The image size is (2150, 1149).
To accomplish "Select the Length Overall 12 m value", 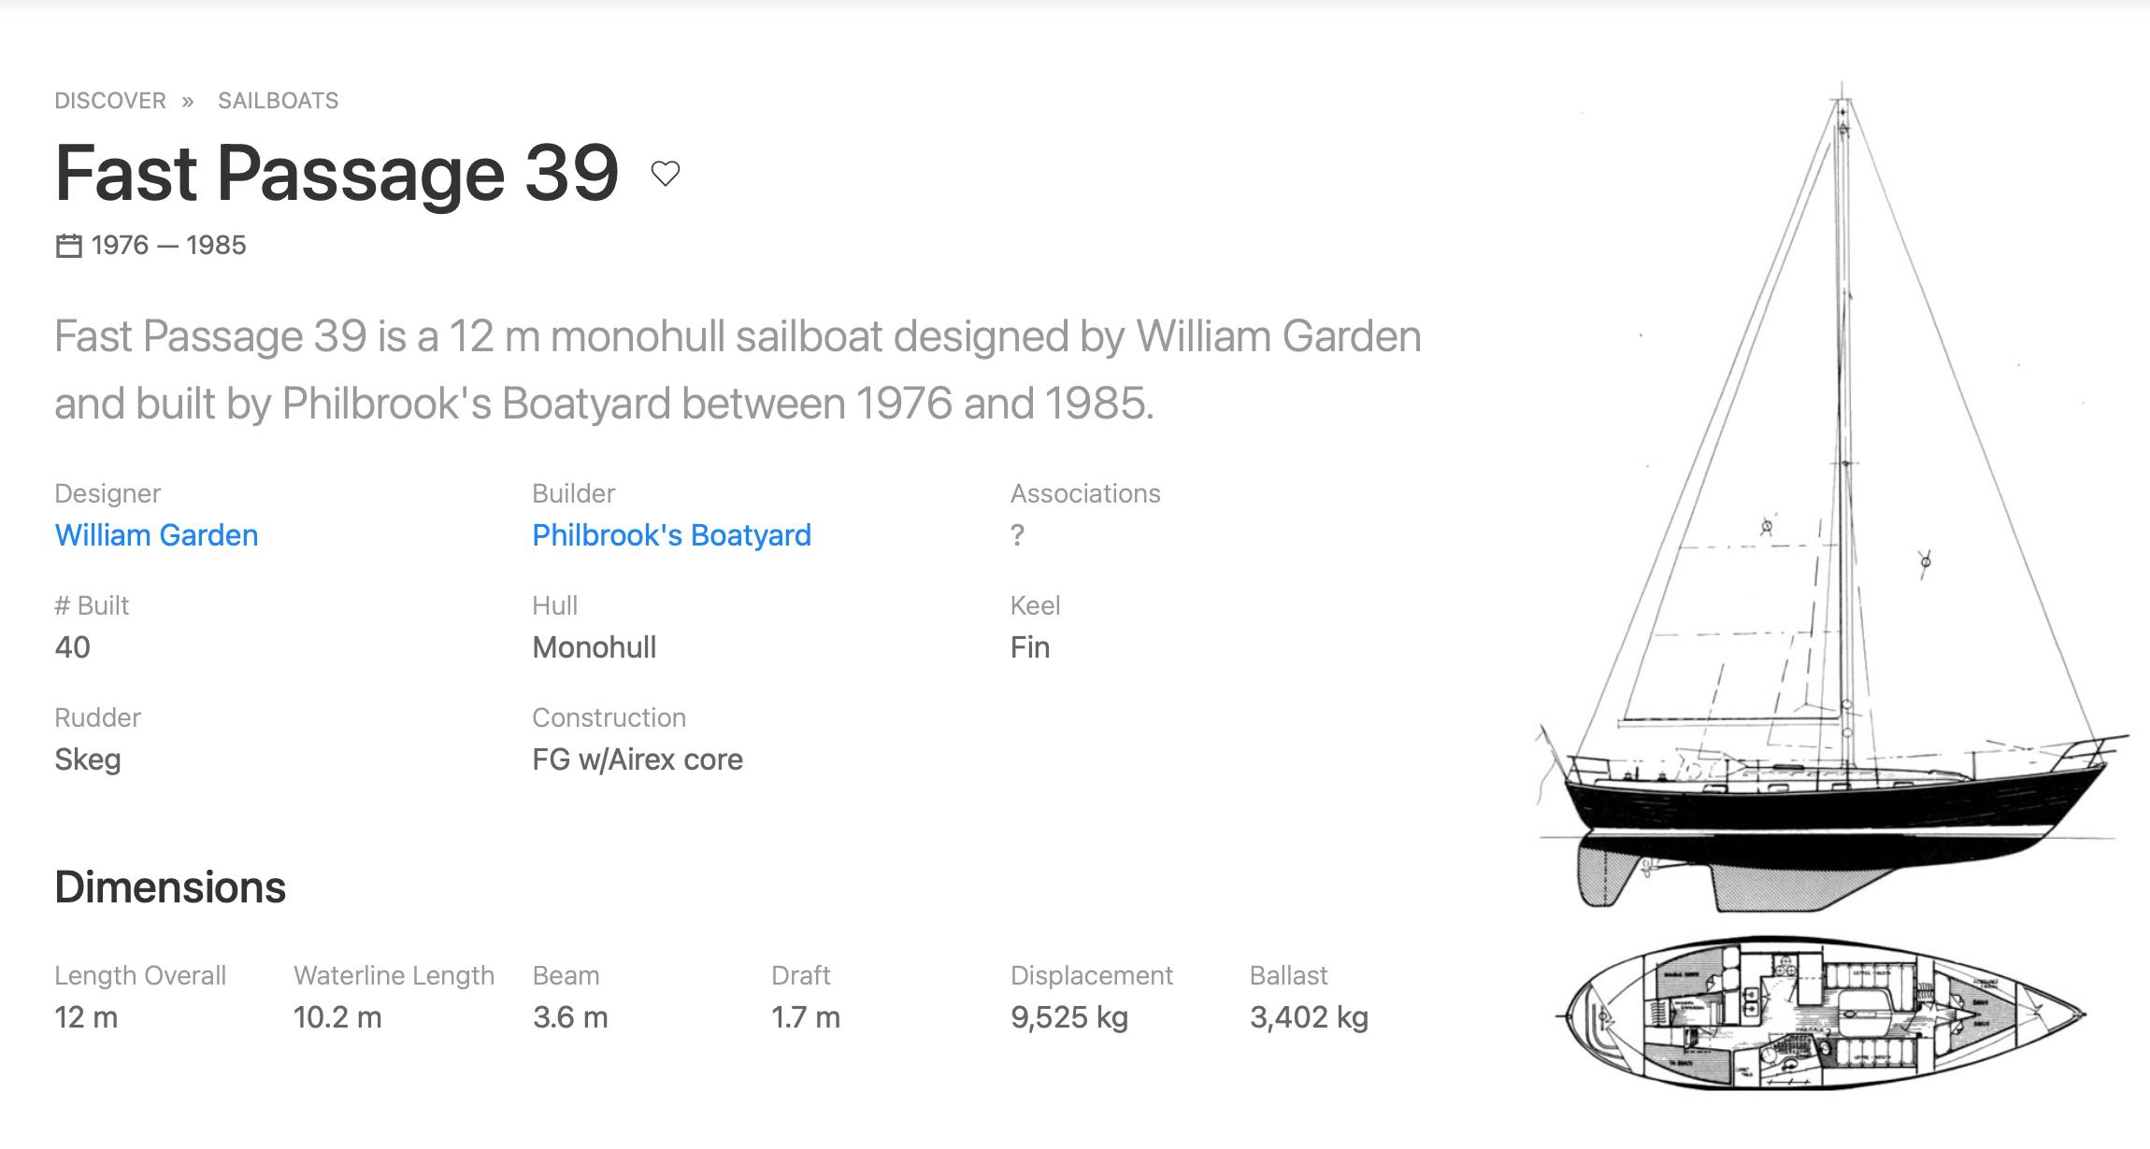I will [x=86, y=1017].
